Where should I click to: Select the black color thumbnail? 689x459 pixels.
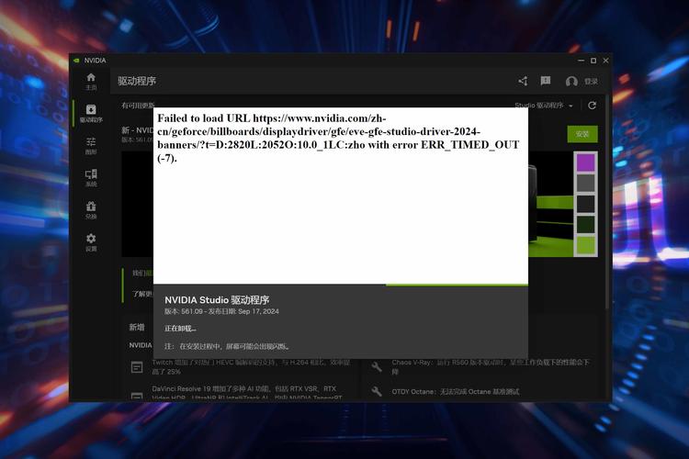coord(585,204)
